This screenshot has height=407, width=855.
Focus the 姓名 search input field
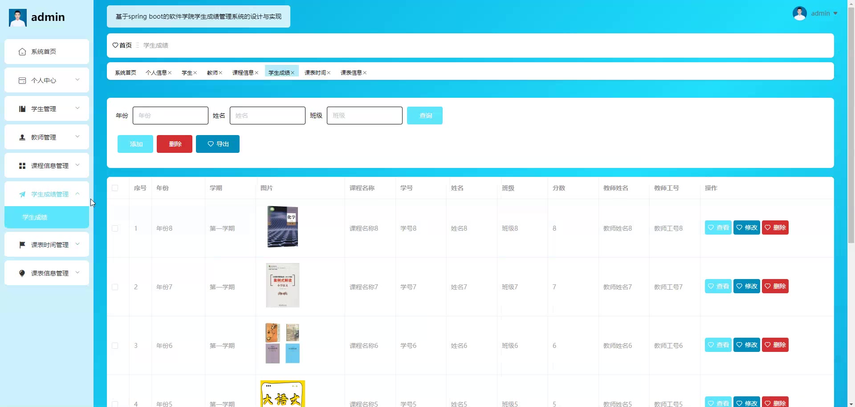268,116
